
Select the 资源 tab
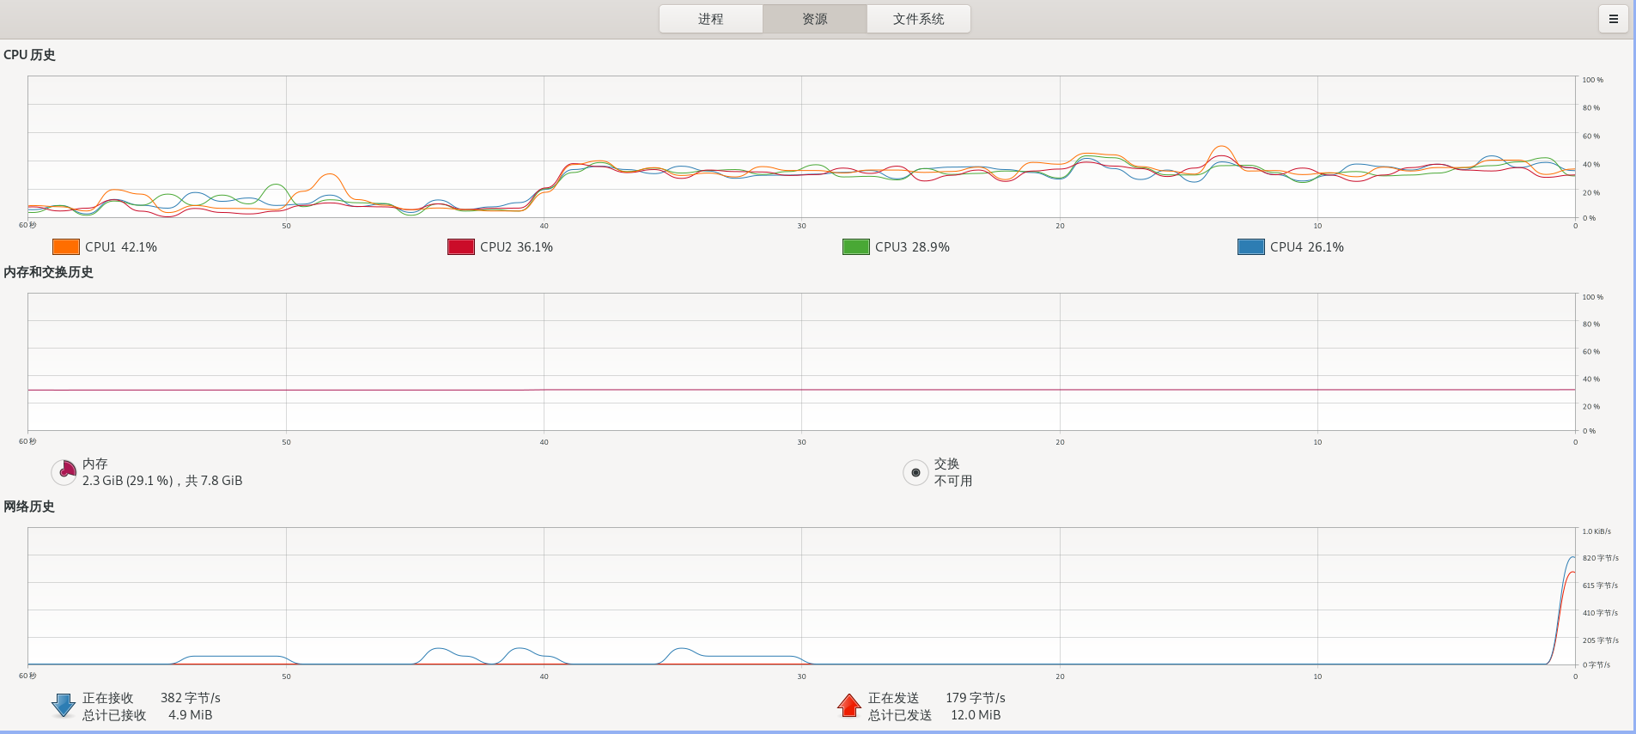815,19
